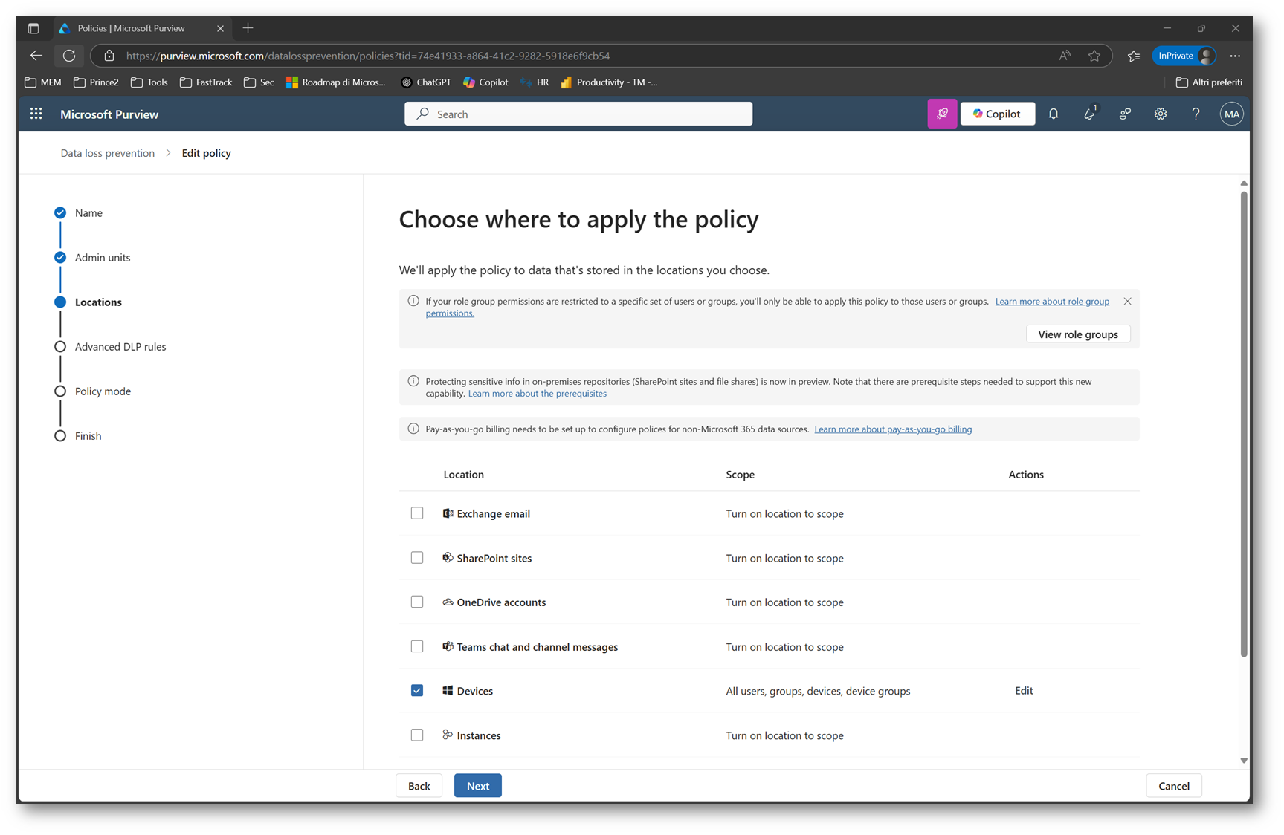The width and height of the screenshot is (1284, 835).
Task: Open the Sec bookmarks folder
Action: point(259,82)
